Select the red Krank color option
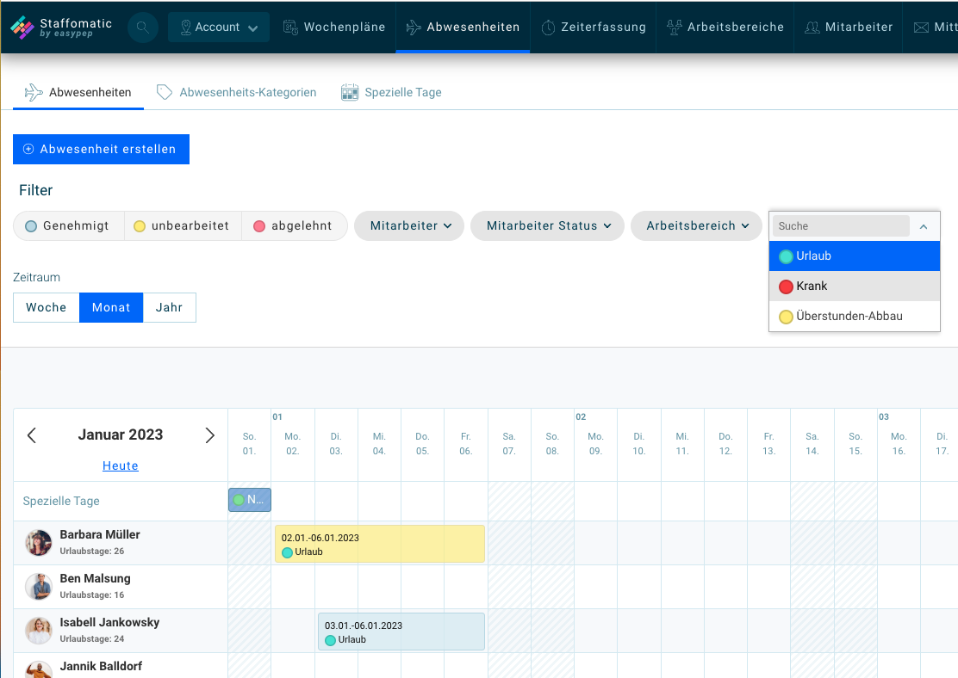Image resolution: width=958 pixels, height=678 pixels. point(810,286)
